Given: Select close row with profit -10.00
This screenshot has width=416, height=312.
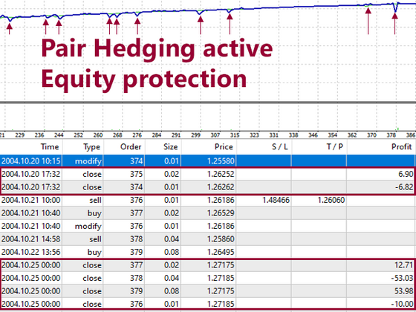Looking at the screenshot, I should click(207, 304).
